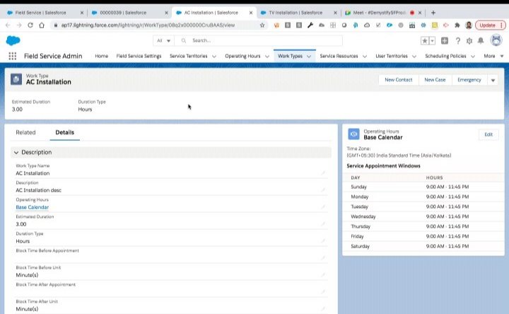Click Edit on Operating Hours panel
Image resolution: width=509 pixels, height=314 pixels.
[x=488, y=134]
